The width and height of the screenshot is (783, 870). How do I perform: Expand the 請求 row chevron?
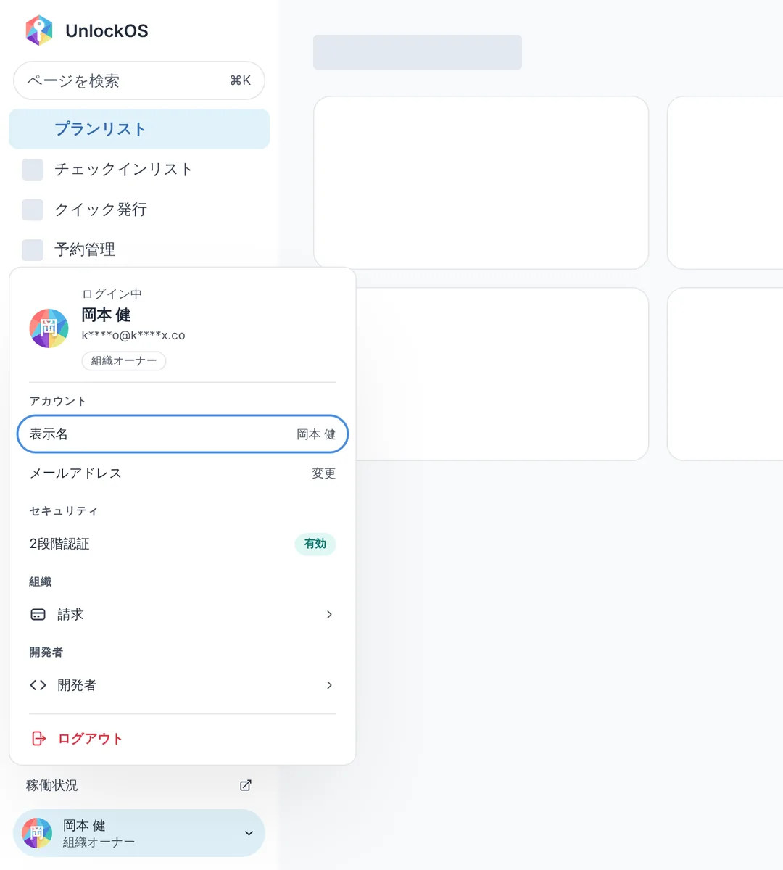329,615
